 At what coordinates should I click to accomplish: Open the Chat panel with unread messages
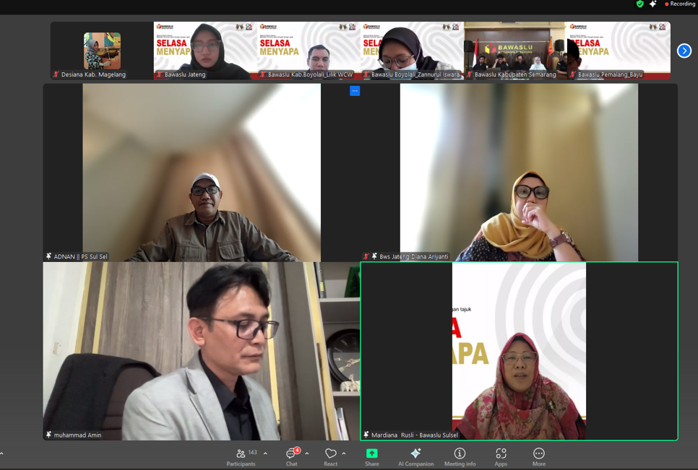click(292, 457)
